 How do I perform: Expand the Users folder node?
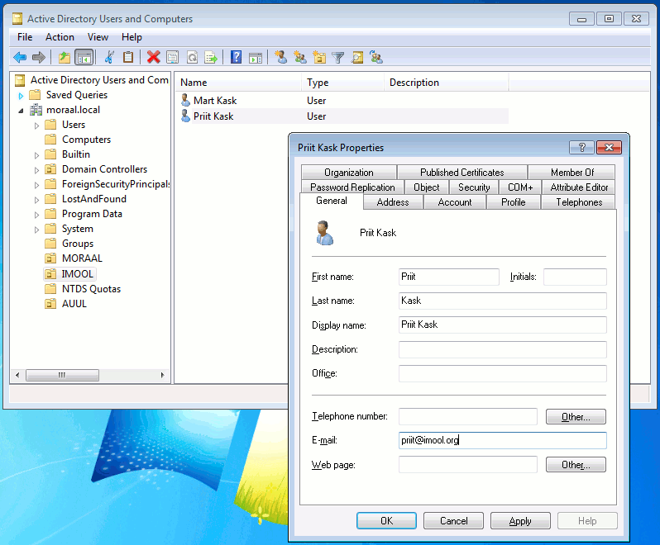tap(36, 126)
